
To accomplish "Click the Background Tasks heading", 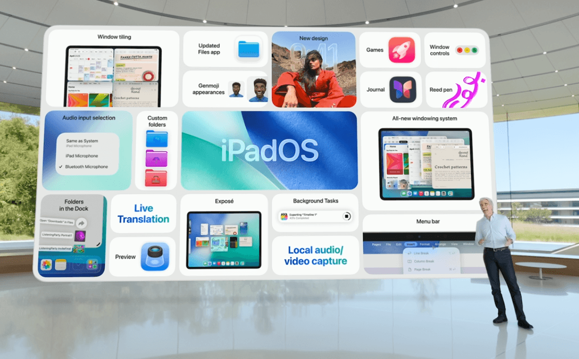I will 316,201.
